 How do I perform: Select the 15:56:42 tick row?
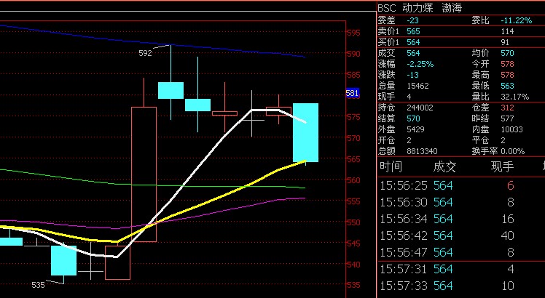[461, 235]
